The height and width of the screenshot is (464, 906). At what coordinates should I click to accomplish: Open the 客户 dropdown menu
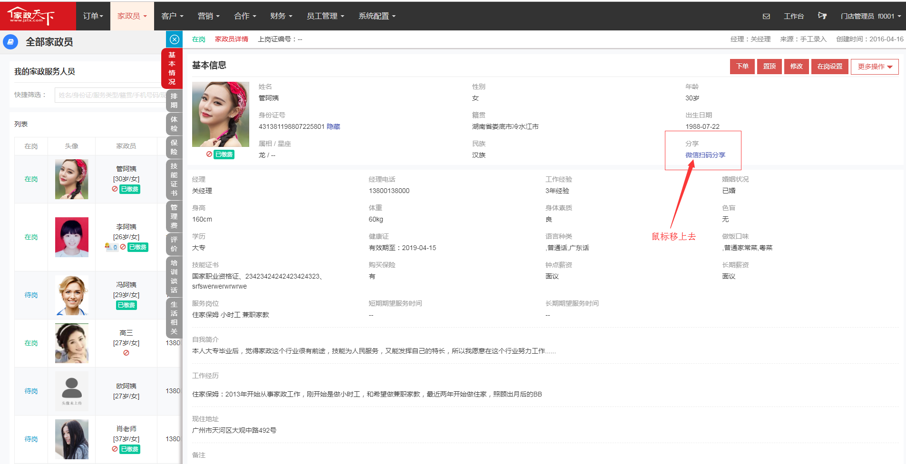click(172, 16)
